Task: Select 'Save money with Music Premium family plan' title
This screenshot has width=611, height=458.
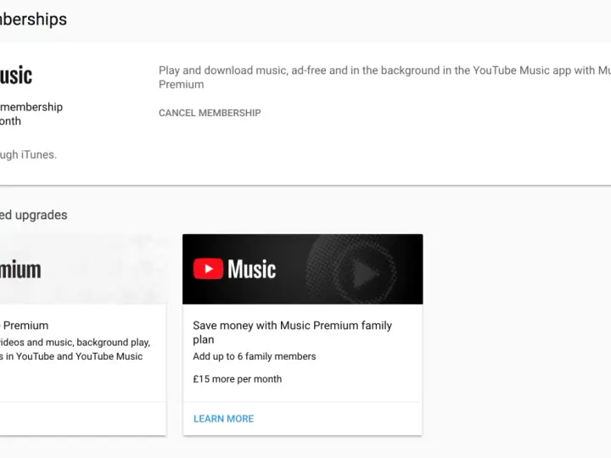Action: [292, 332]
